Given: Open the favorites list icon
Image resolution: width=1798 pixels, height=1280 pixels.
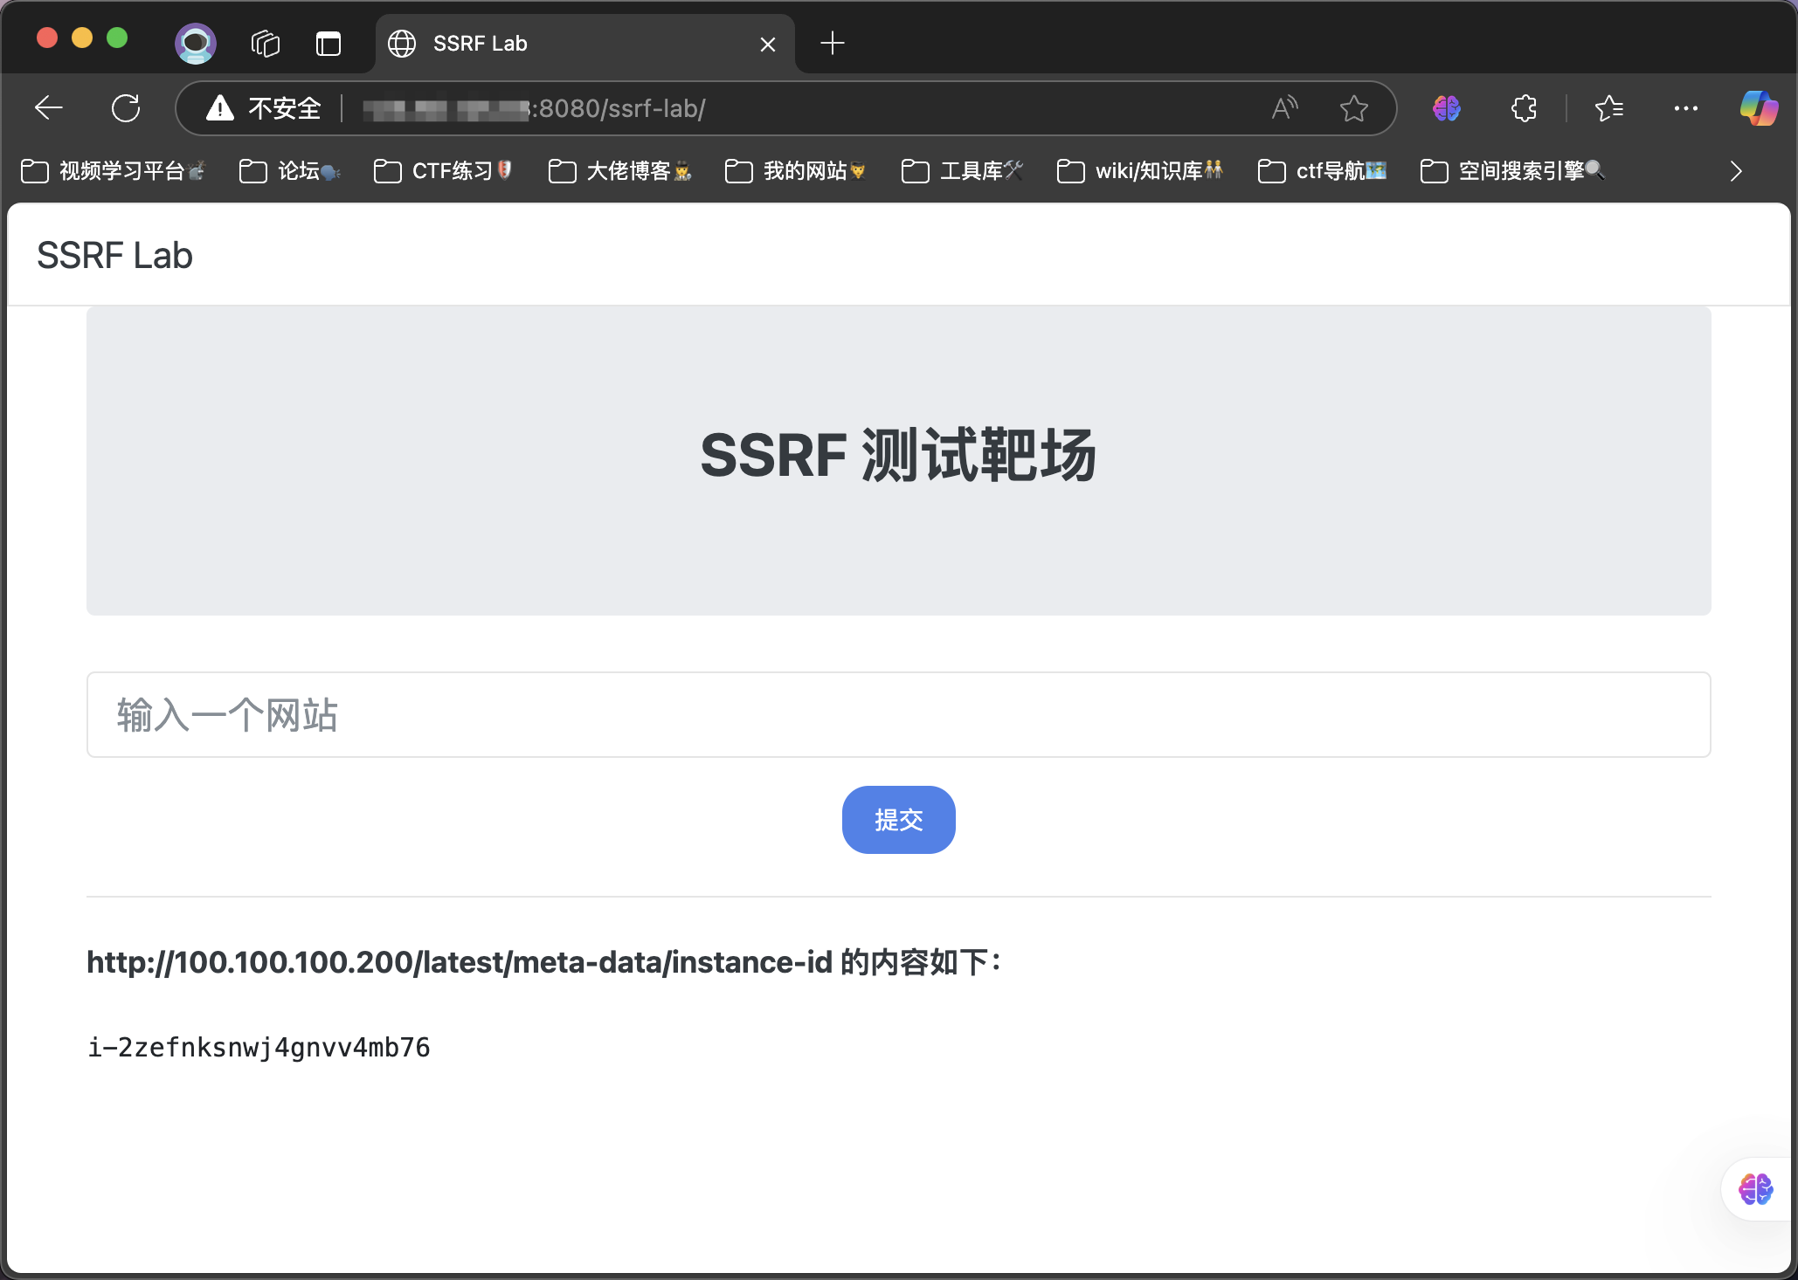Looking at the screenshot, I should tap(1608, 108).
